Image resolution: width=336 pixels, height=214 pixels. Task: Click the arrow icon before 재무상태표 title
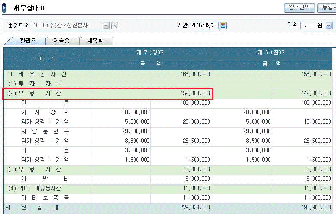pyautogui.click(x=4, y=8)
